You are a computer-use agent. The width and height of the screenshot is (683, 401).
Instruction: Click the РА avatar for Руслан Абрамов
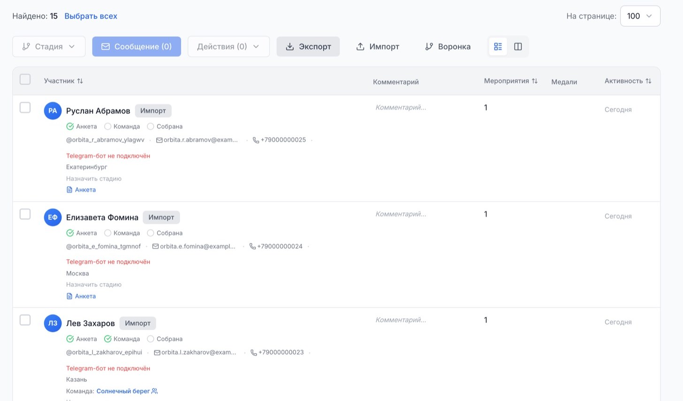(53, 111)
